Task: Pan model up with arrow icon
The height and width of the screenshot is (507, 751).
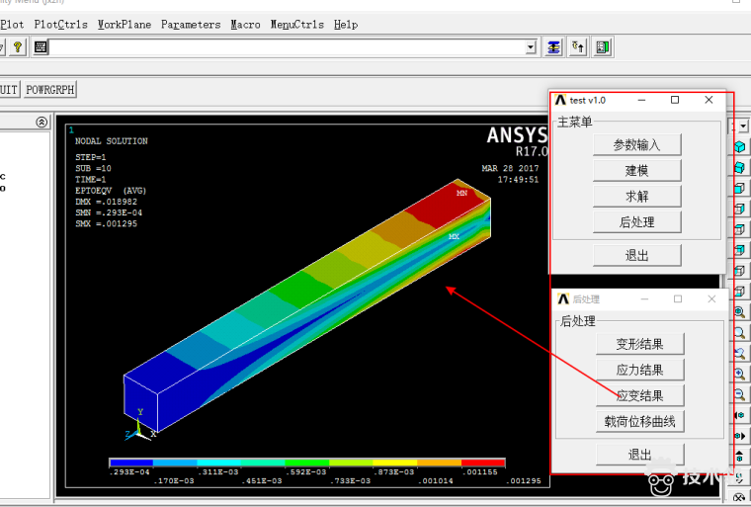Action: coord(739,457)
